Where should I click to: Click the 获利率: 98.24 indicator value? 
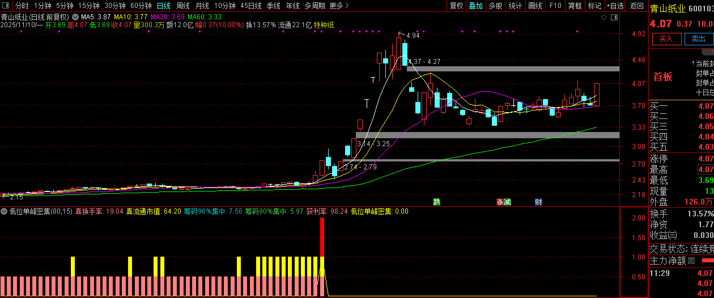327,211
